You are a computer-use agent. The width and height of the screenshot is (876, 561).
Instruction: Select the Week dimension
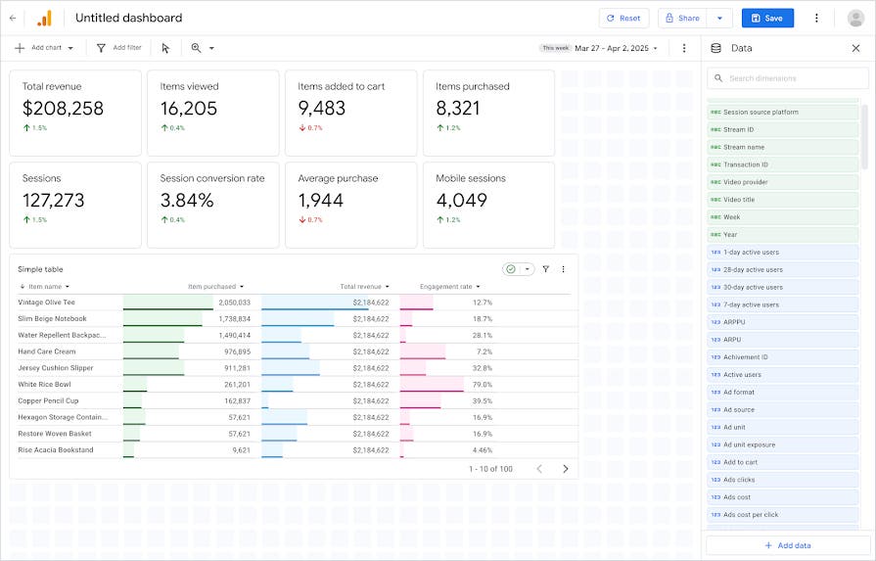783,217
